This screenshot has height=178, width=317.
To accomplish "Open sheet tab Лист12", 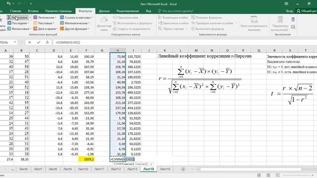I will [115, 169].
